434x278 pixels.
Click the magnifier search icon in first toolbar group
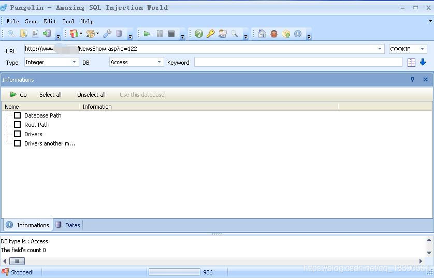coord(11,34)
